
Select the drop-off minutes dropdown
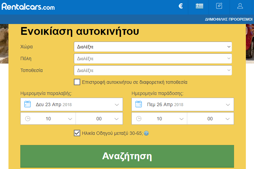pos(210,119)
